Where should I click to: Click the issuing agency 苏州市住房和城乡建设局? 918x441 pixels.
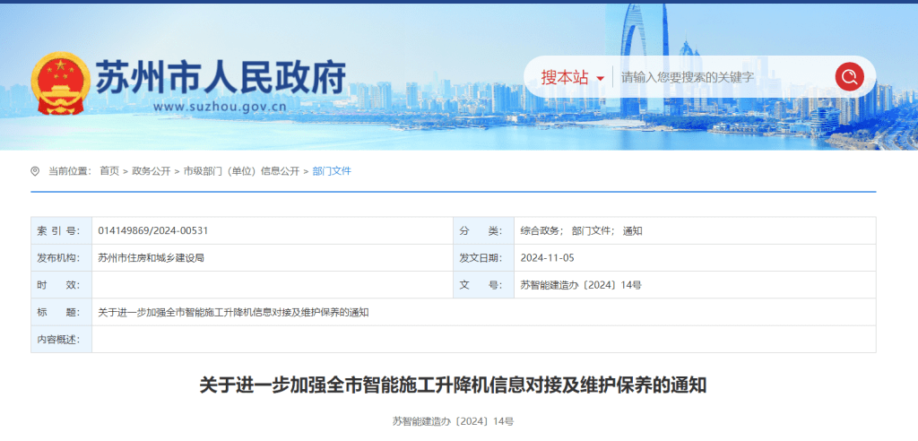(152, 258)
